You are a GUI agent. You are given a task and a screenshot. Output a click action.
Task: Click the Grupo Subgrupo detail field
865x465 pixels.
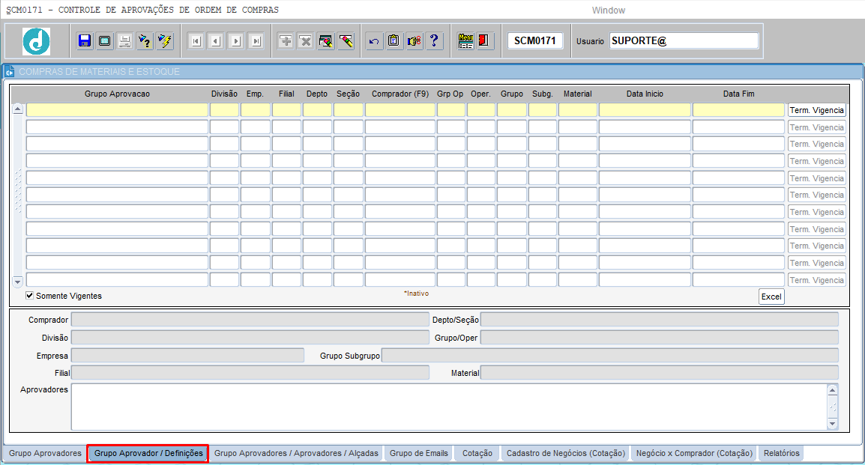click(x=610, y=356)
